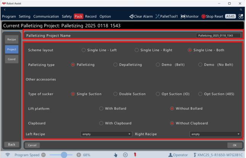The image size is (246, 158).
Task: Click the Palletizing Project Name input field
Action: click(x=218, y=35)
